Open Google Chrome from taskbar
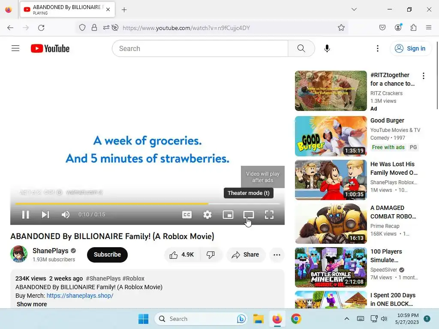439x329 pixels. pos(296,319)
